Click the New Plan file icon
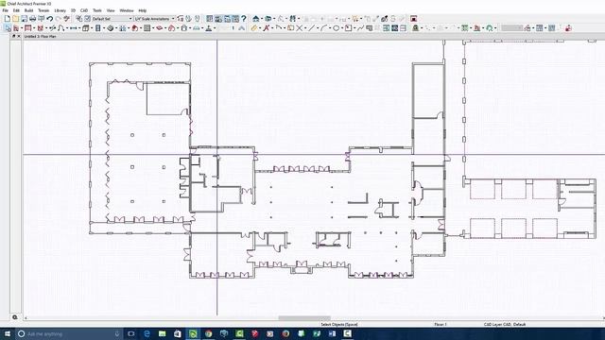The width and height of the screenshot is (605, 340). coord(7,19)
